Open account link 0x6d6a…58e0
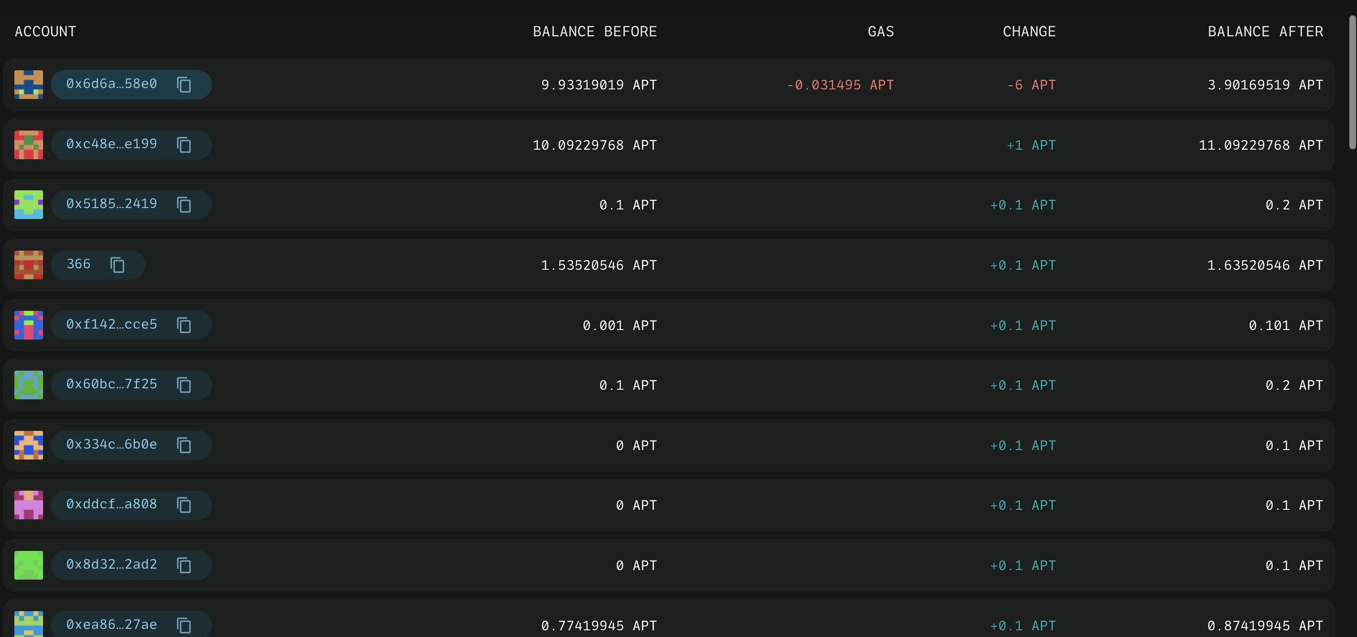This screenshot has width=1357, height=637. point(111,84)
